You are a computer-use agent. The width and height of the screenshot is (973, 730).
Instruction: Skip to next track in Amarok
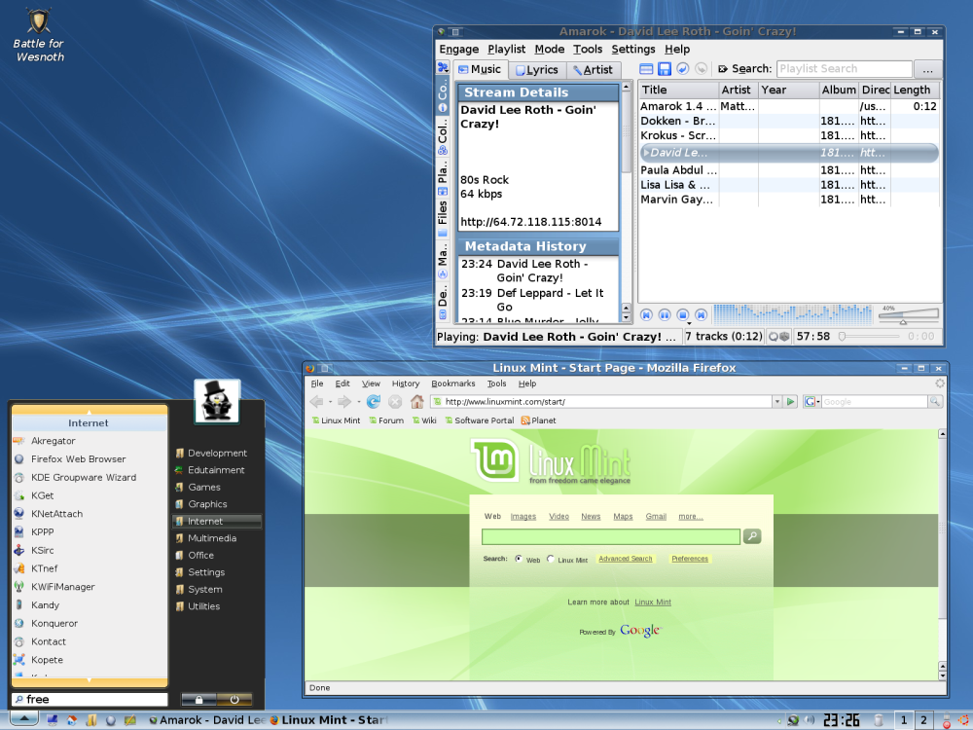pyautogui.click(x=701, y=314)
